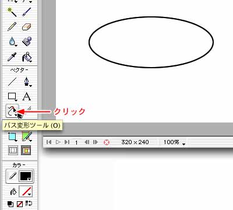The height and width of the screenshot is (210, 233).
Task: Click the current frame number 1
Action: [76, 142]
